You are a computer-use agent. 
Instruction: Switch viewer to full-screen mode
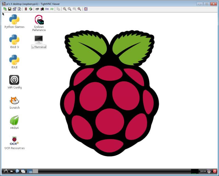86,9
